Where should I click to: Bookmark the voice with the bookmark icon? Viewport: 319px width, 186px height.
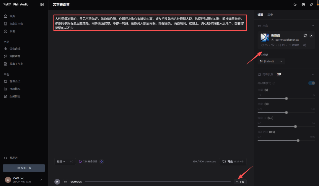279,45
